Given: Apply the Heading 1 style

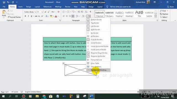Looking at the screenshot, I should (119, 14).
